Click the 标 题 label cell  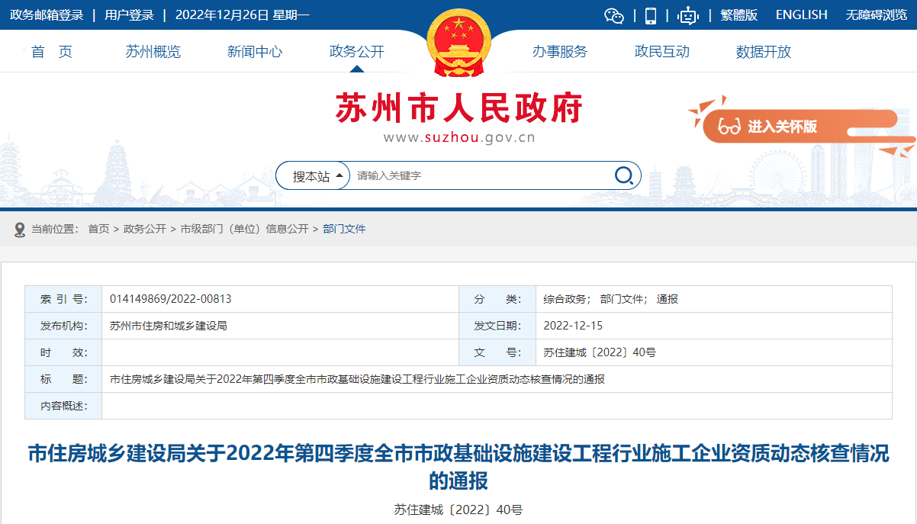click(63, 379)
